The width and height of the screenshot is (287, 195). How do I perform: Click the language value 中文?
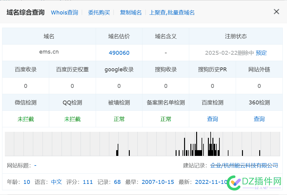[56, 182]
